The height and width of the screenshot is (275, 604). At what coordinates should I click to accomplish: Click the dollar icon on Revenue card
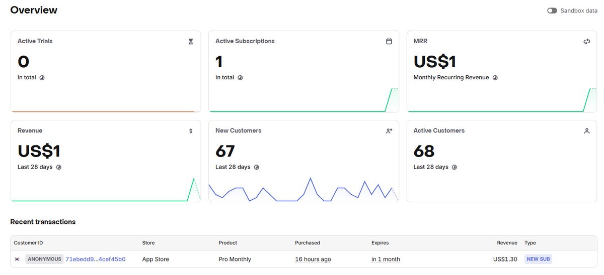(191, 131)
